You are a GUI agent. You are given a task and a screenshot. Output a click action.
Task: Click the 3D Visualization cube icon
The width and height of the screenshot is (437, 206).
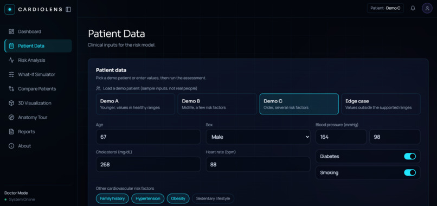(11, 103)
